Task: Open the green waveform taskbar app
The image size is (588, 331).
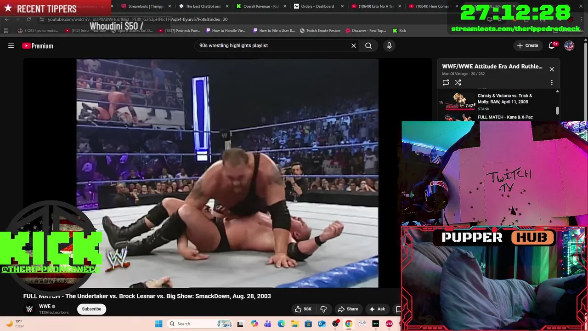Action: pos(376,324)
